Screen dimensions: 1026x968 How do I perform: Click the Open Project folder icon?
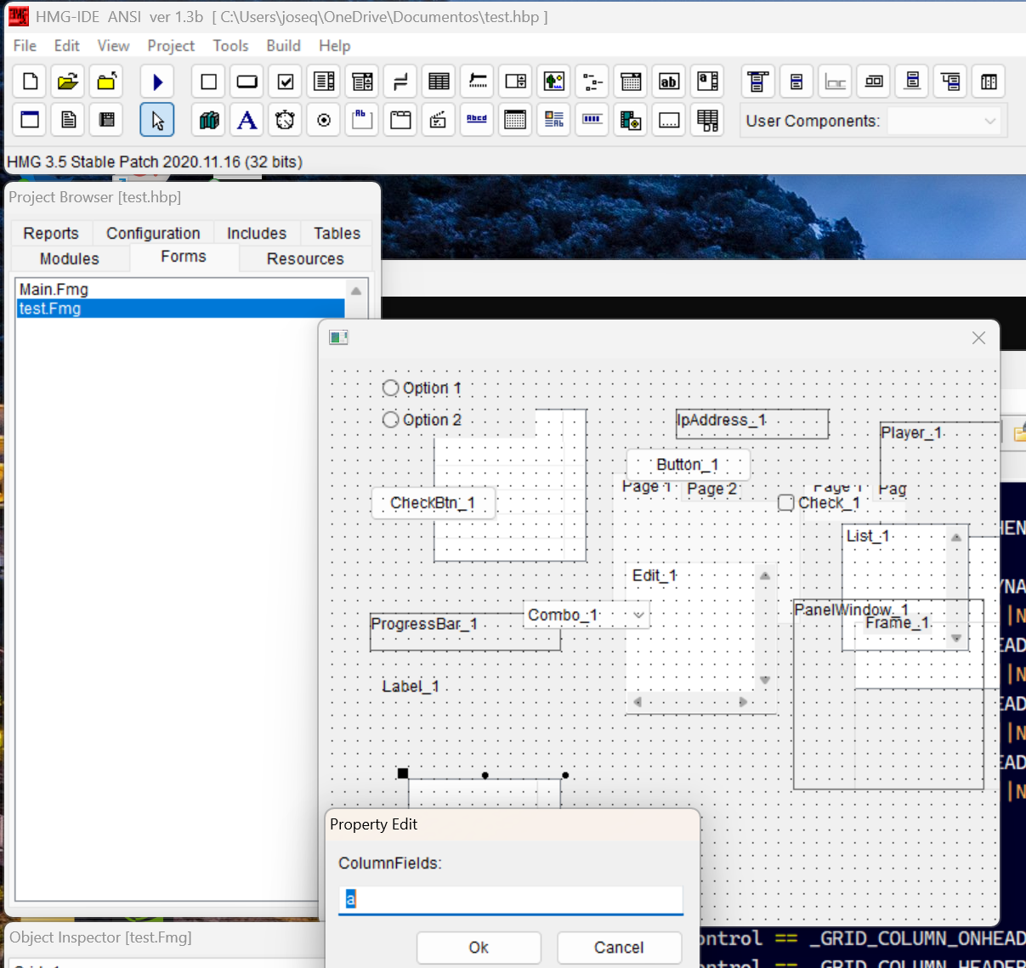68,82
